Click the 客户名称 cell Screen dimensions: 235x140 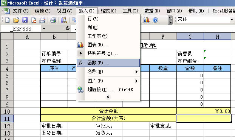click(54, 61)
